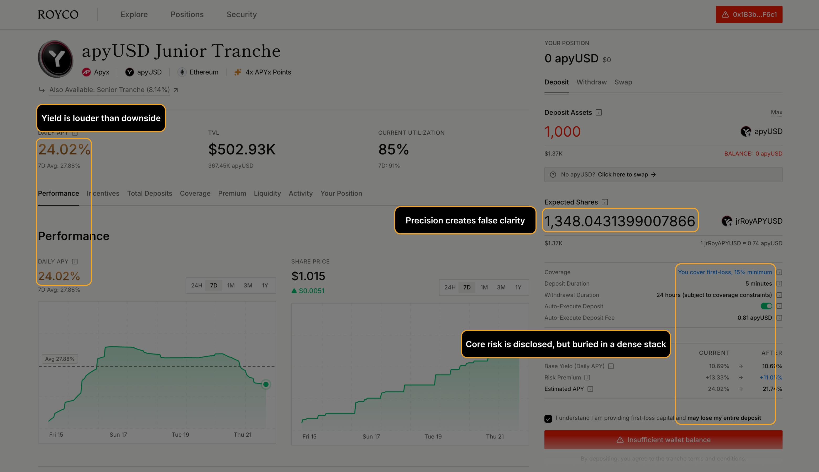
Task: Select 7D range on the Daily APY chart
Action: pos(213,286)
